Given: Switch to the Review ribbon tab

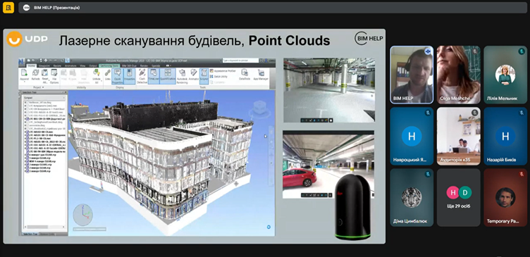Looking at the screenshot, I should pos(57,66).
